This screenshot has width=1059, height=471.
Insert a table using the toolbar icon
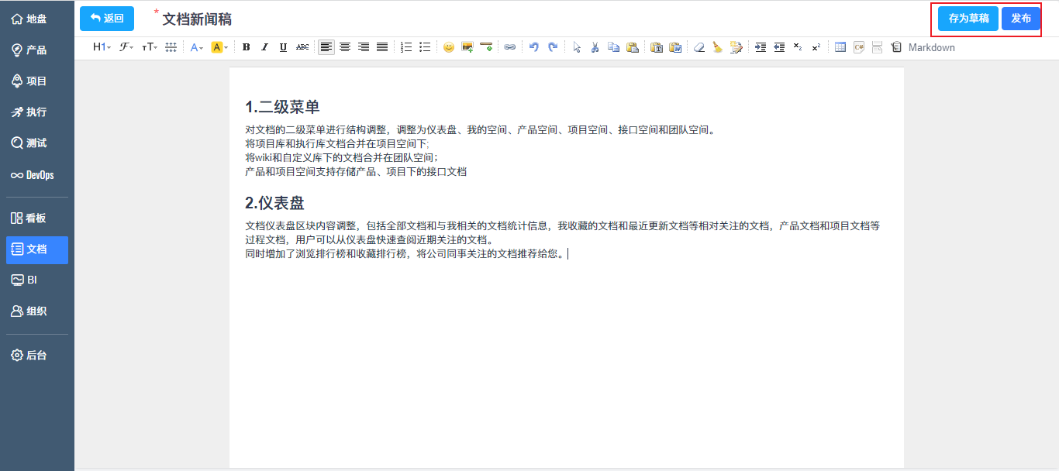(x=840, y=46)
